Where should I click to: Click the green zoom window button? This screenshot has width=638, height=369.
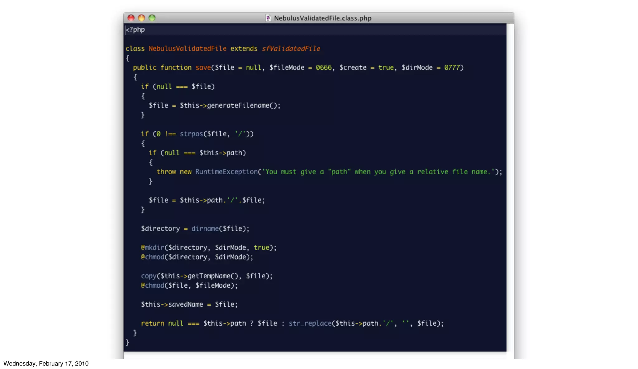click(x=152, y=18)
